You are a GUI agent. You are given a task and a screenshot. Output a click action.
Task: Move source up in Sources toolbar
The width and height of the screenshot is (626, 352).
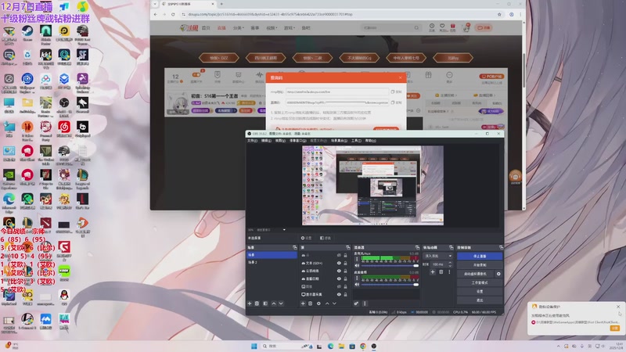tap(327, 304)
